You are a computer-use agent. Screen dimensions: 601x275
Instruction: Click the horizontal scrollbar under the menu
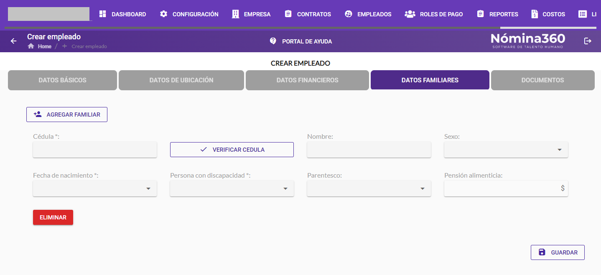[x=252, y=28]
